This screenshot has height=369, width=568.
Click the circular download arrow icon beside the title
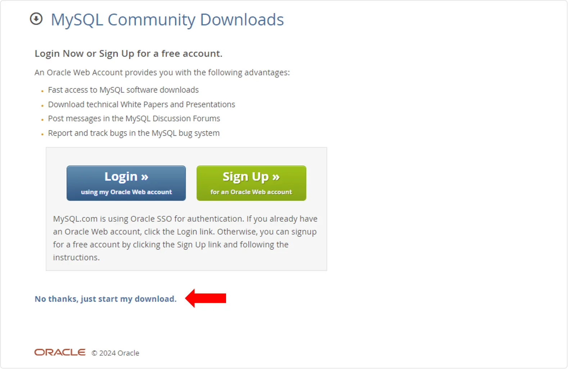[36, 19]
